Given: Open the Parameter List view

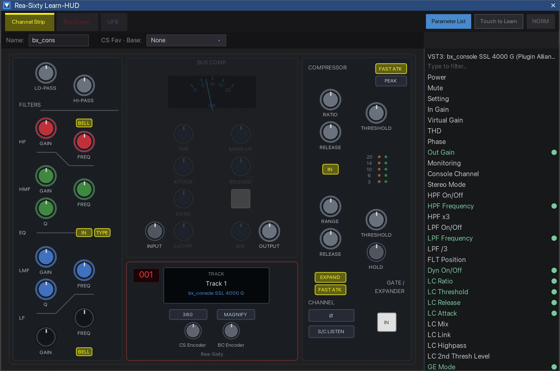Looking at the screenshot, I should [x=448, y=21].
